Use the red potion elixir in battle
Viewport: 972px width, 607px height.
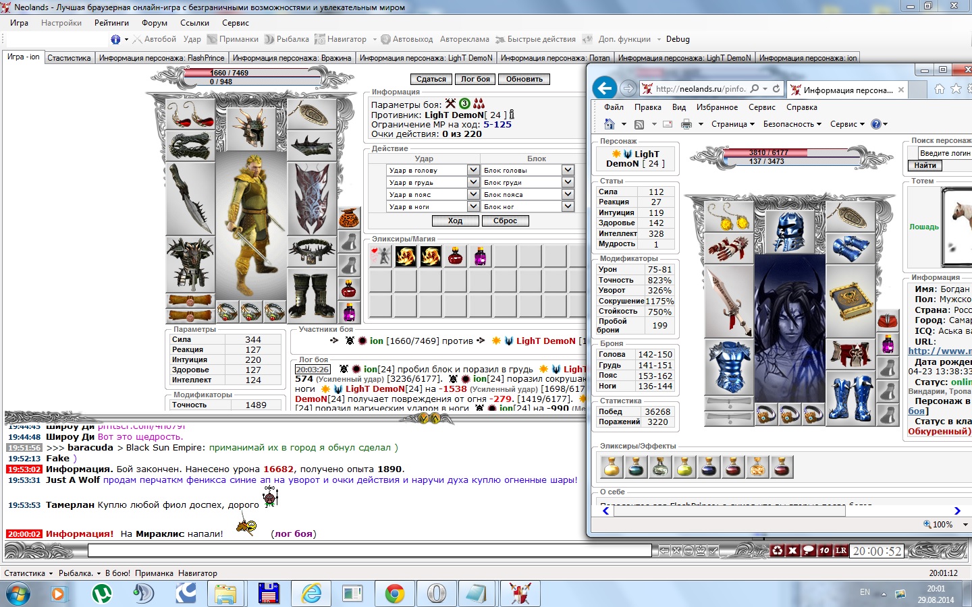[x=456, y=256]
